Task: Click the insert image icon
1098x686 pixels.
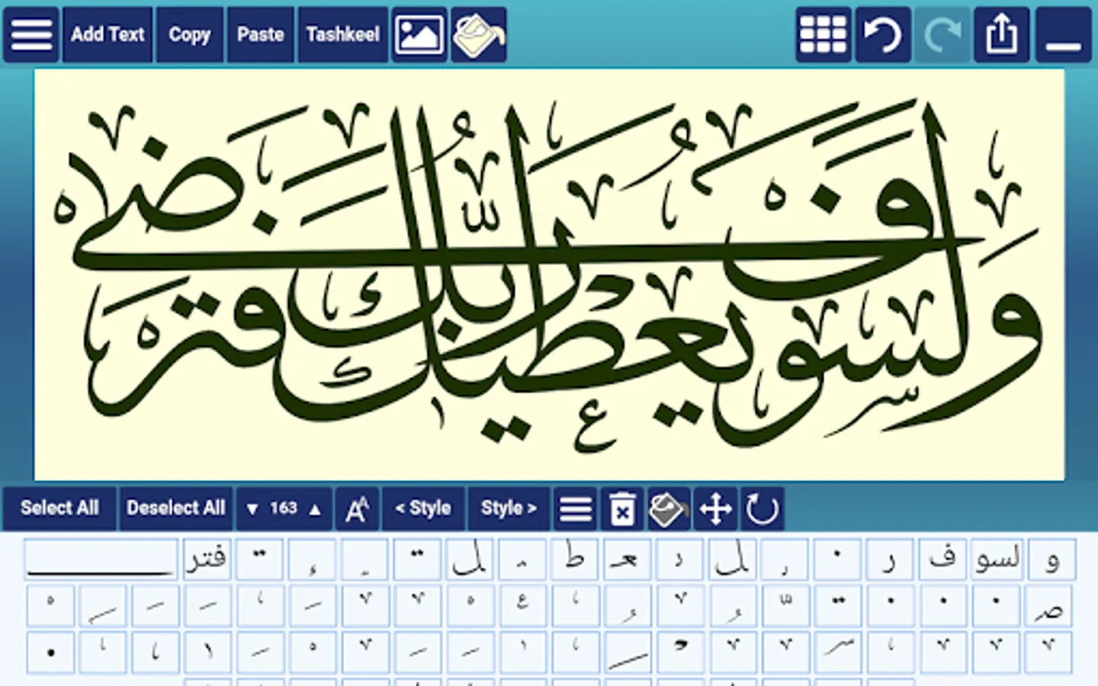Action: tap(419, 35)
